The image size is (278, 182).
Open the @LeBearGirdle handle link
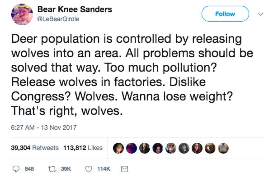[x=58, y=19]
